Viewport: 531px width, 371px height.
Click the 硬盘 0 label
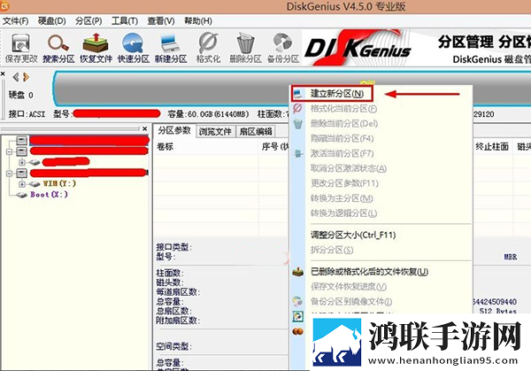[21, 95]
